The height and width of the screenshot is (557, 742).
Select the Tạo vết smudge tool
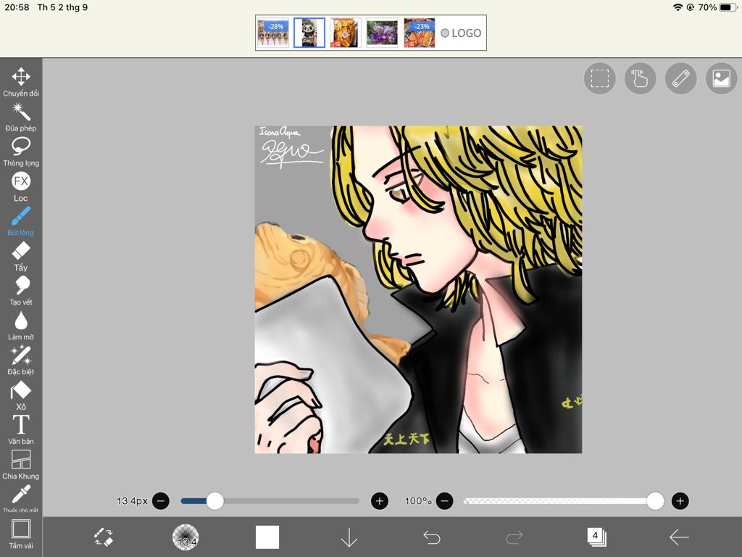[x=21, y=291]
